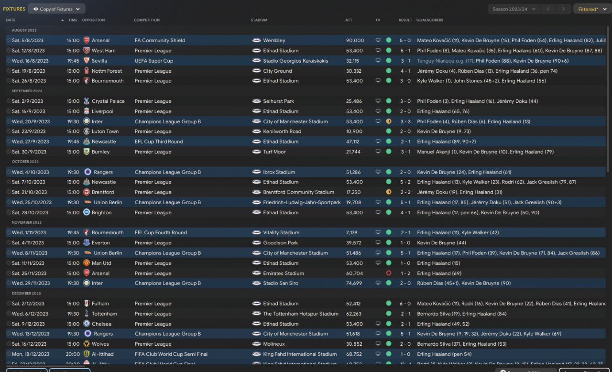This screenshot has height=372, width=612.
Task: Open the Season 2023/24 dropdown
Action: 514,9
